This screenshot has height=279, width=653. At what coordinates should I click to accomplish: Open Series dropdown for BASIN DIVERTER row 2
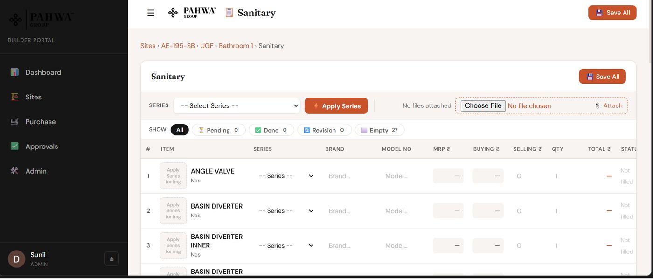[286, 211]
